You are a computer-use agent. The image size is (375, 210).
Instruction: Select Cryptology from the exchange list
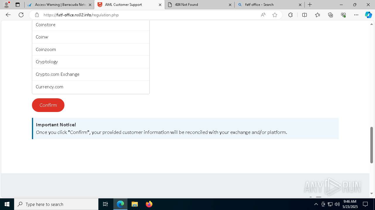tap(91, 62)
